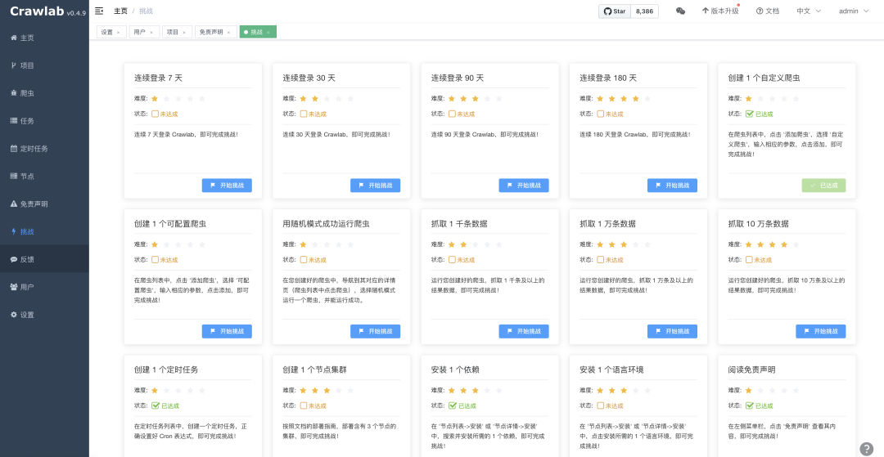Select the 挑战 tab

point(258,32)
